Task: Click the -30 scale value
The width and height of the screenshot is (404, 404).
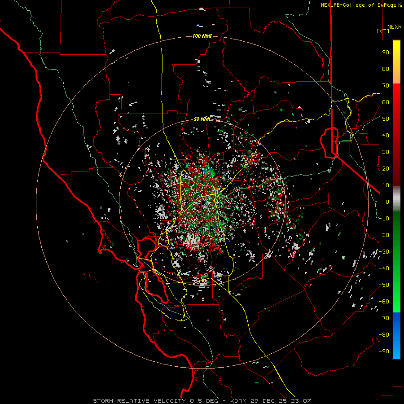Action: click(384, 252)
